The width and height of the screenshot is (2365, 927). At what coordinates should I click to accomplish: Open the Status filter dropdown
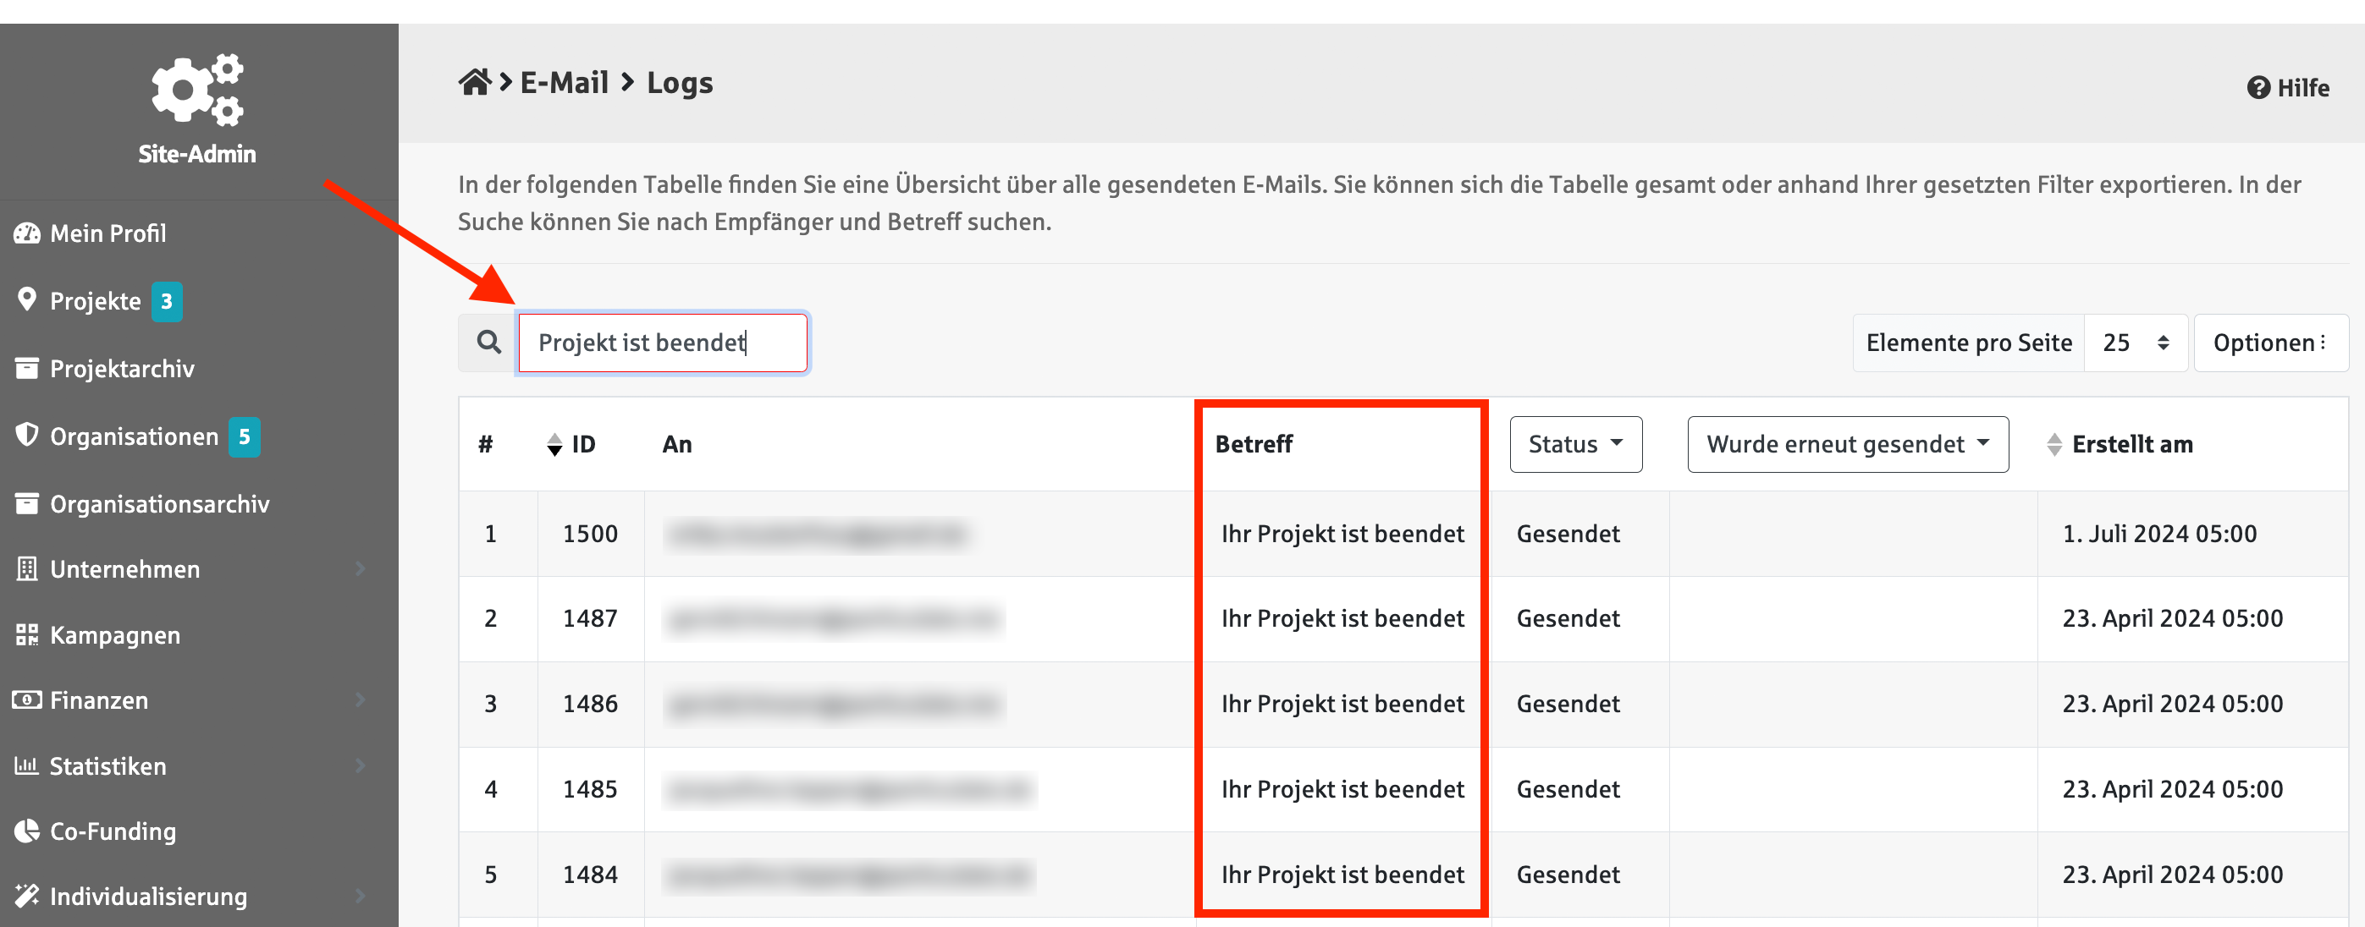point(1575,445)
